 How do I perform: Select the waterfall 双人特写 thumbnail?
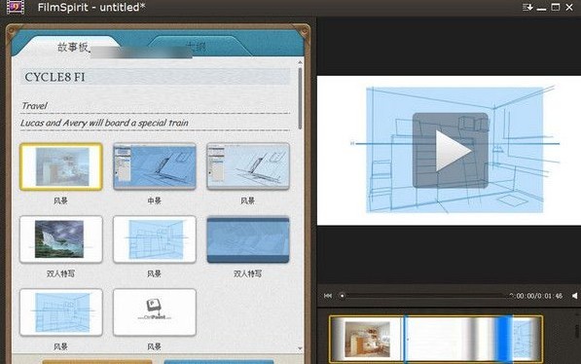coord(61,239)
